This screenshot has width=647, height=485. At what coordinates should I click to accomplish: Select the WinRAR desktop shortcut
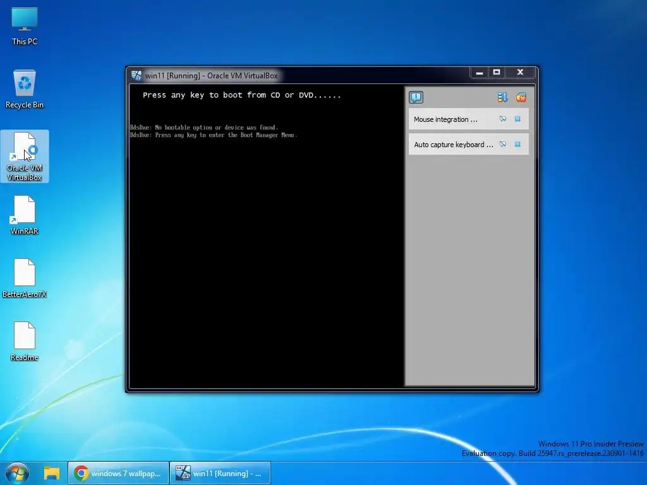[25, 215]
